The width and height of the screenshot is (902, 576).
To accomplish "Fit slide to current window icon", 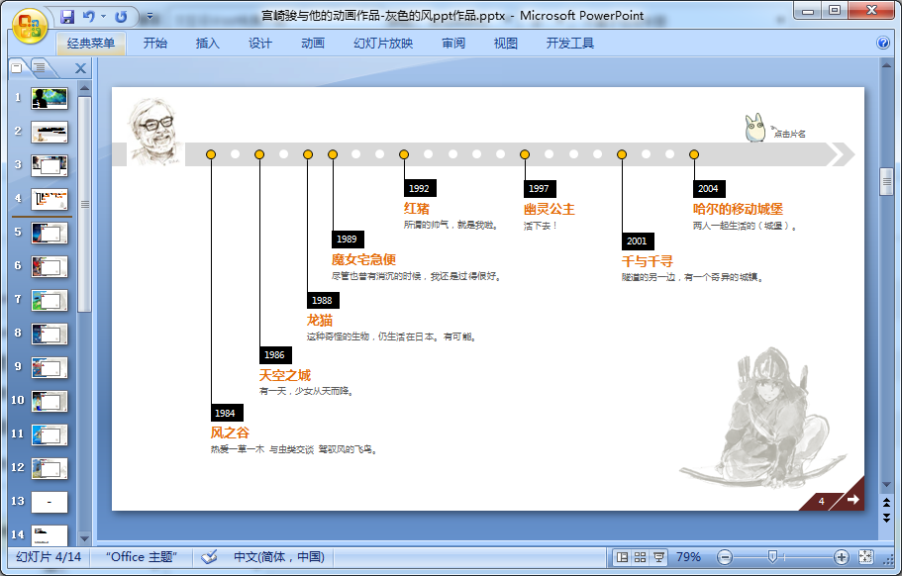I will (x=865, y=557).
